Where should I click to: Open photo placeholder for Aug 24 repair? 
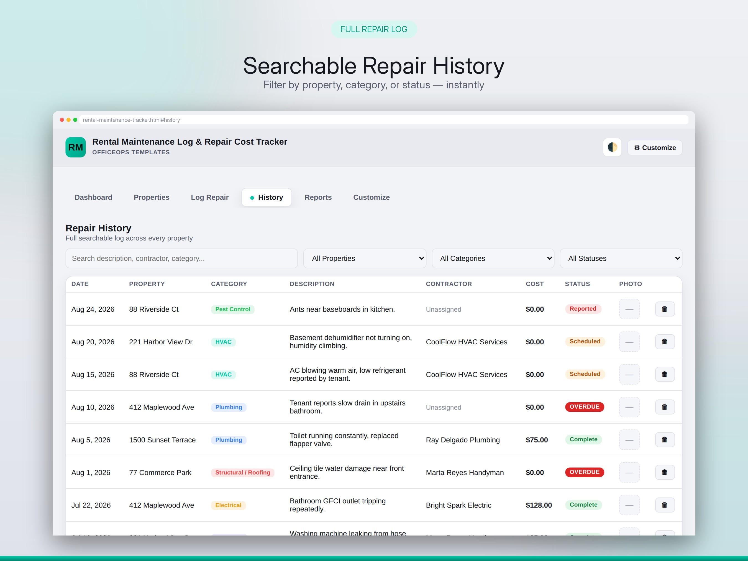point(629,309)
